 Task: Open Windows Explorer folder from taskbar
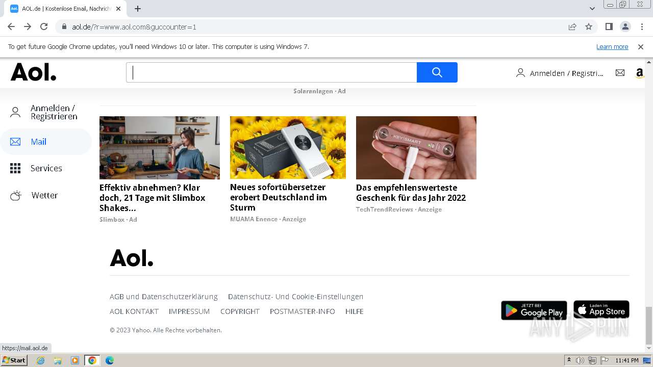point(58,360)
